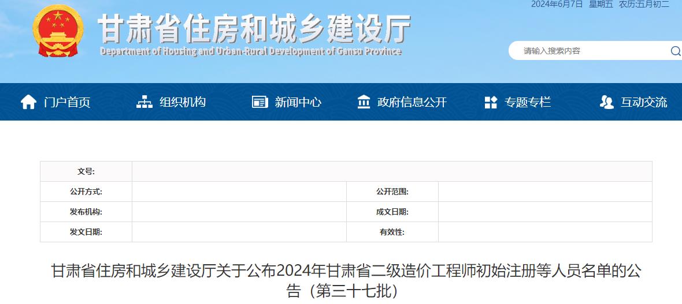The height and width of the screenshot is (304, 682).
Task: Open the 组织机构 menu item
Action: point(183,102)
